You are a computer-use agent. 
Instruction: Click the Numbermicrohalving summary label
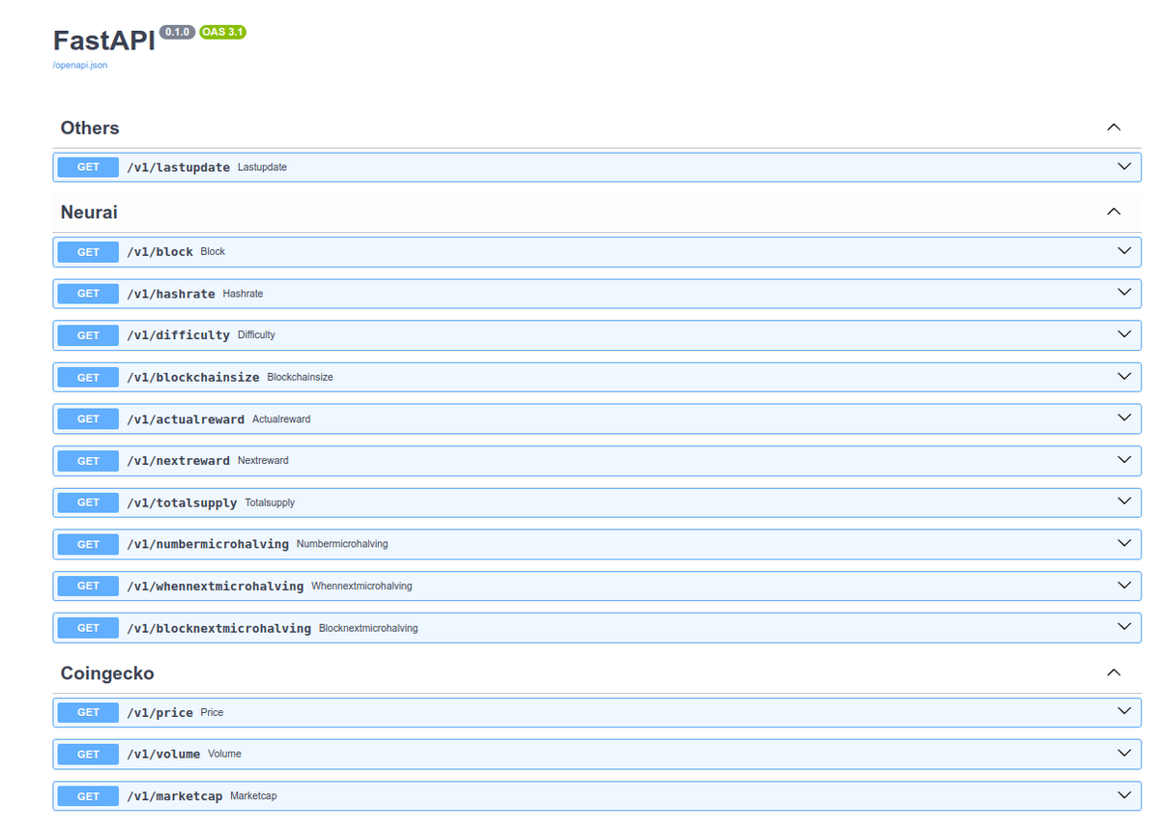pyautogui.click(x=342, y=544)
